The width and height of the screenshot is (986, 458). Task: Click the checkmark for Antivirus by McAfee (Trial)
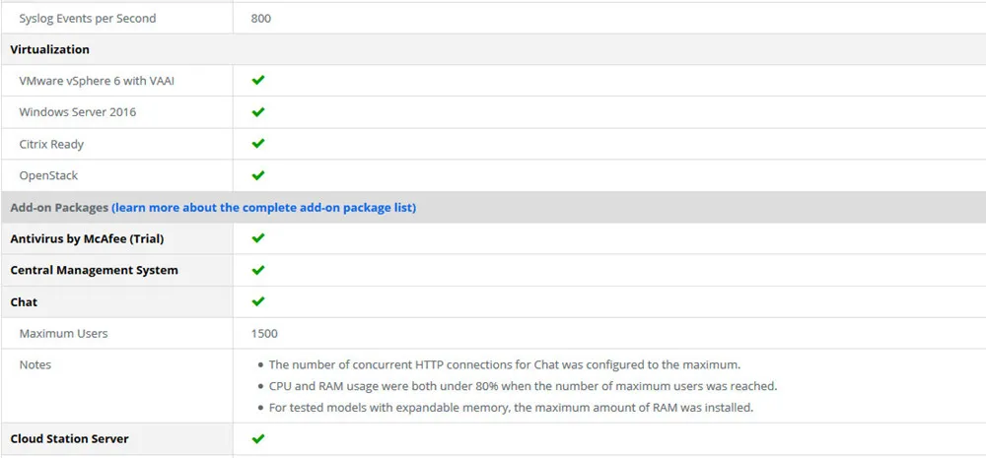[257, 238]
